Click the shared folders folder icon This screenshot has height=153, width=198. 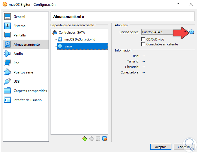(7, 91)
